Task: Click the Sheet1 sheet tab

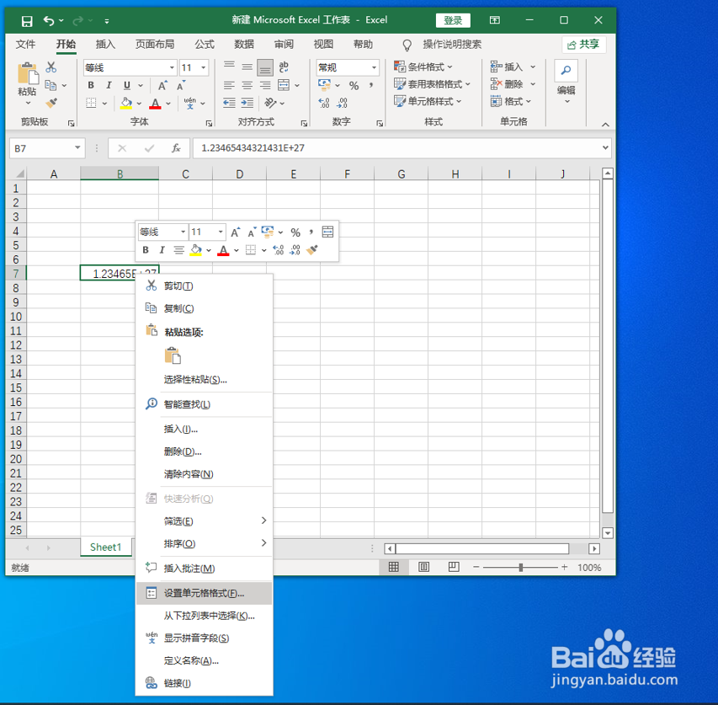Action: (106, 547)
